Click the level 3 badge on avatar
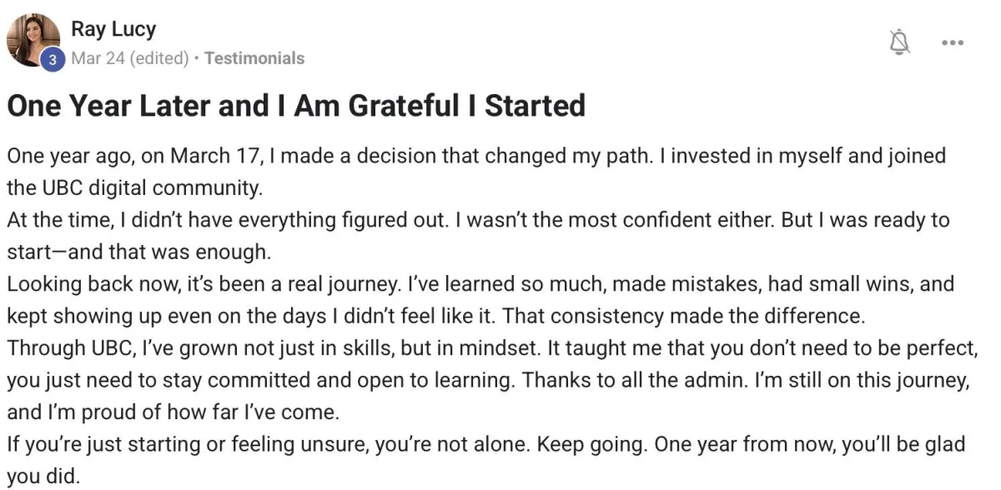Image resolution: width=1001 pixels, height=490 pixels. tap(53, 59)
